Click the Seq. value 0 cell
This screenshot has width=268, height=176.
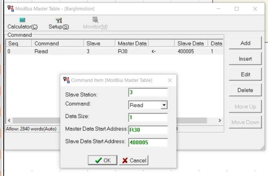(x=9, y=51)
